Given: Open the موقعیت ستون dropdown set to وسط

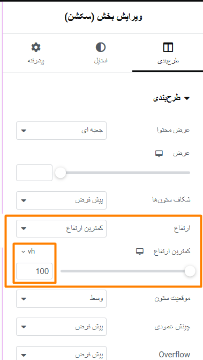Looking at the screenshot, I should 62,299.
